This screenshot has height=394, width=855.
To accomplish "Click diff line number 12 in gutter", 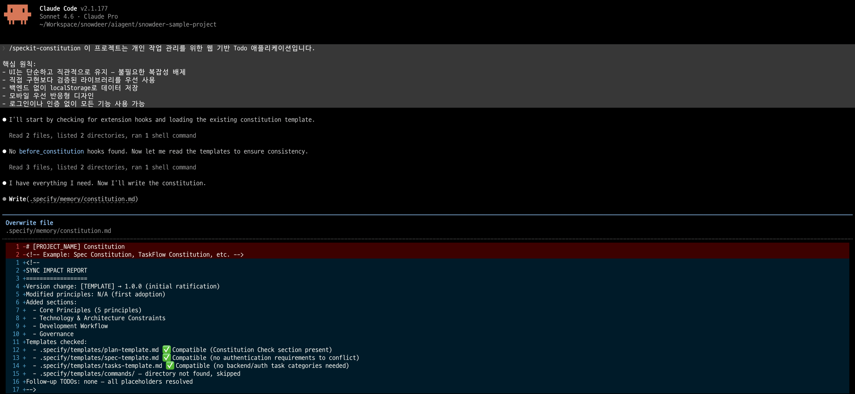I will pyautogui.click(x=16, y=350).
